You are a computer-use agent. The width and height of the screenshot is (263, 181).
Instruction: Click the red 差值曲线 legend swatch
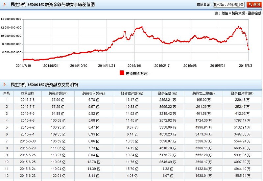122,73
